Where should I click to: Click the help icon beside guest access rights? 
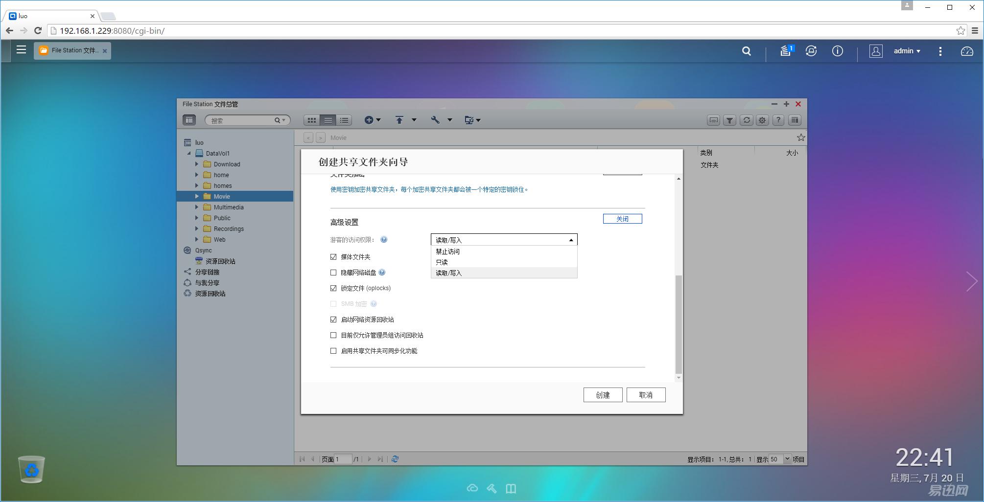click(384, 240)
